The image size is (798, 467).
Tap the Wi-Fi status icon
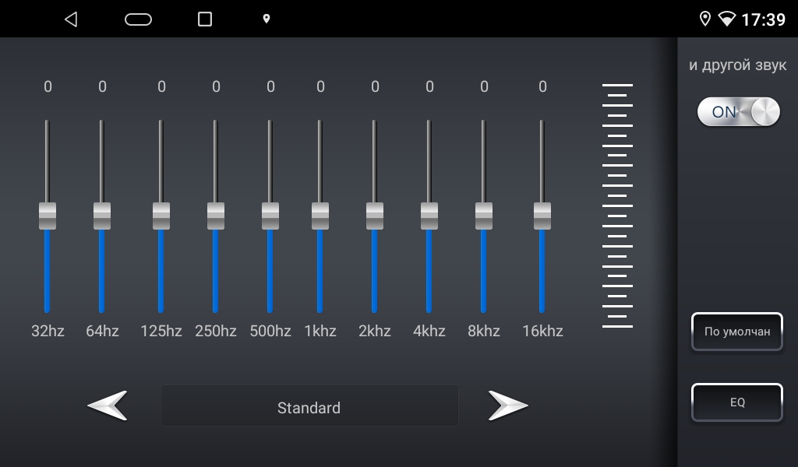click(726, 19)
